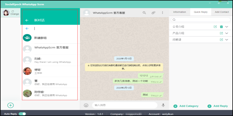The width and height of the screenshot is (233, 116).
Task: Delete the 公司介绍 category
Action: [x=222, y=27]
